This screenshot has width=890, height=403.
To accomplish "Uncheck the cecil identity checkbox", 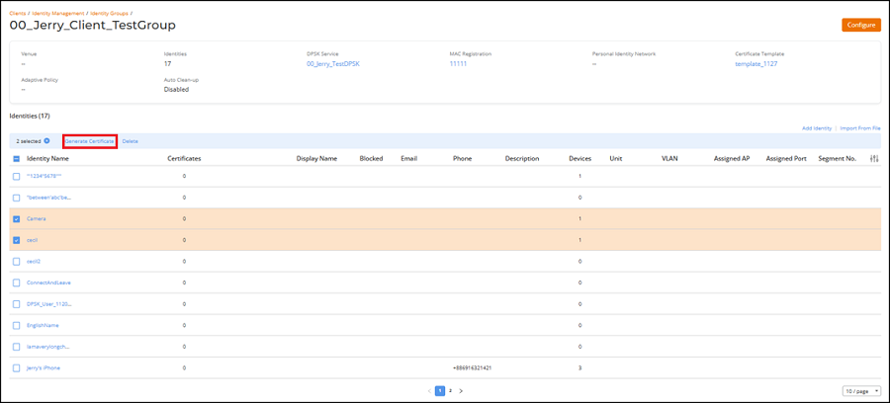I will click(x=16, y=240).
